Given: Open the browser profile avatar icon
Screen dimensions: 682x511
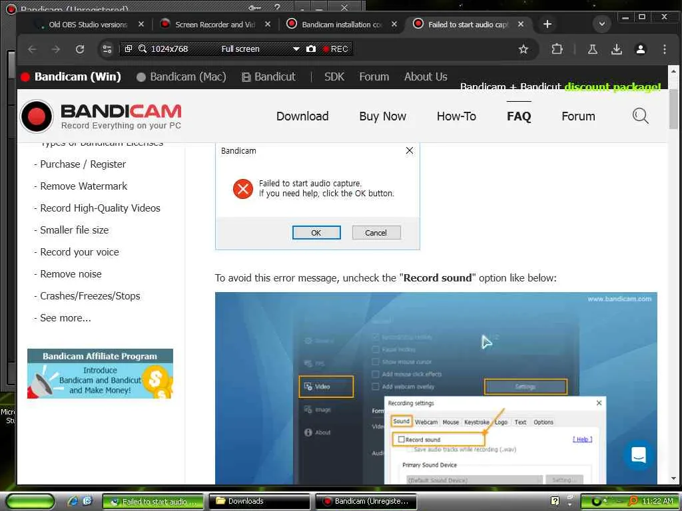Looking at the screenshot, I should (640, 49).
